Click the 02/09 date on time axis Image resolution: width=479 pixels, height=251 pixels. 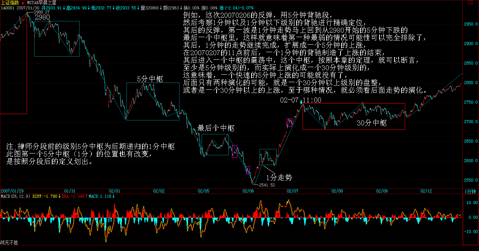pos(382,191)
